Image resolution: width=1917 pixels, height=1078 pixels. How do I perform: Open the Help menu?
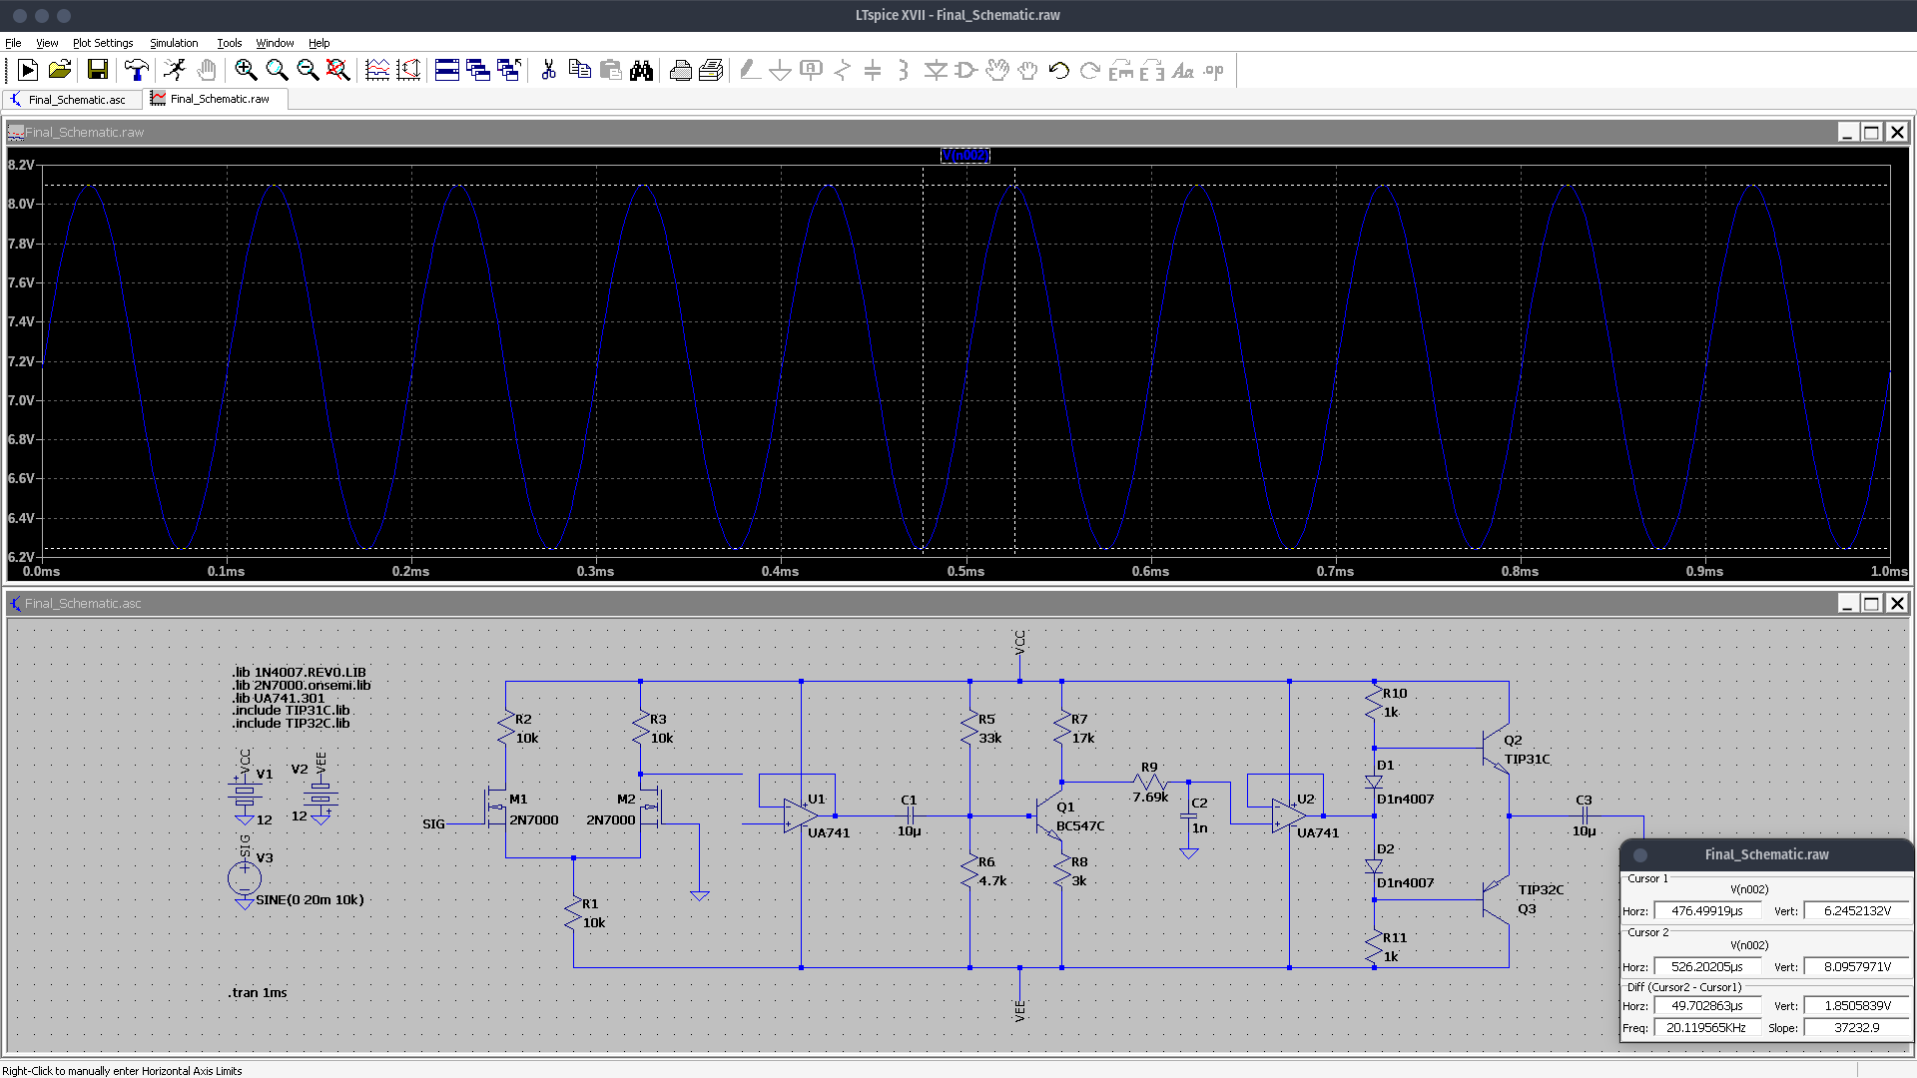[319, 43]
